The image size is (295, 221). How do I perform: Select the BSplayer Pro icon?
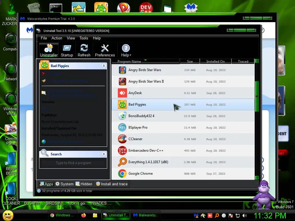tap(122, 127)
